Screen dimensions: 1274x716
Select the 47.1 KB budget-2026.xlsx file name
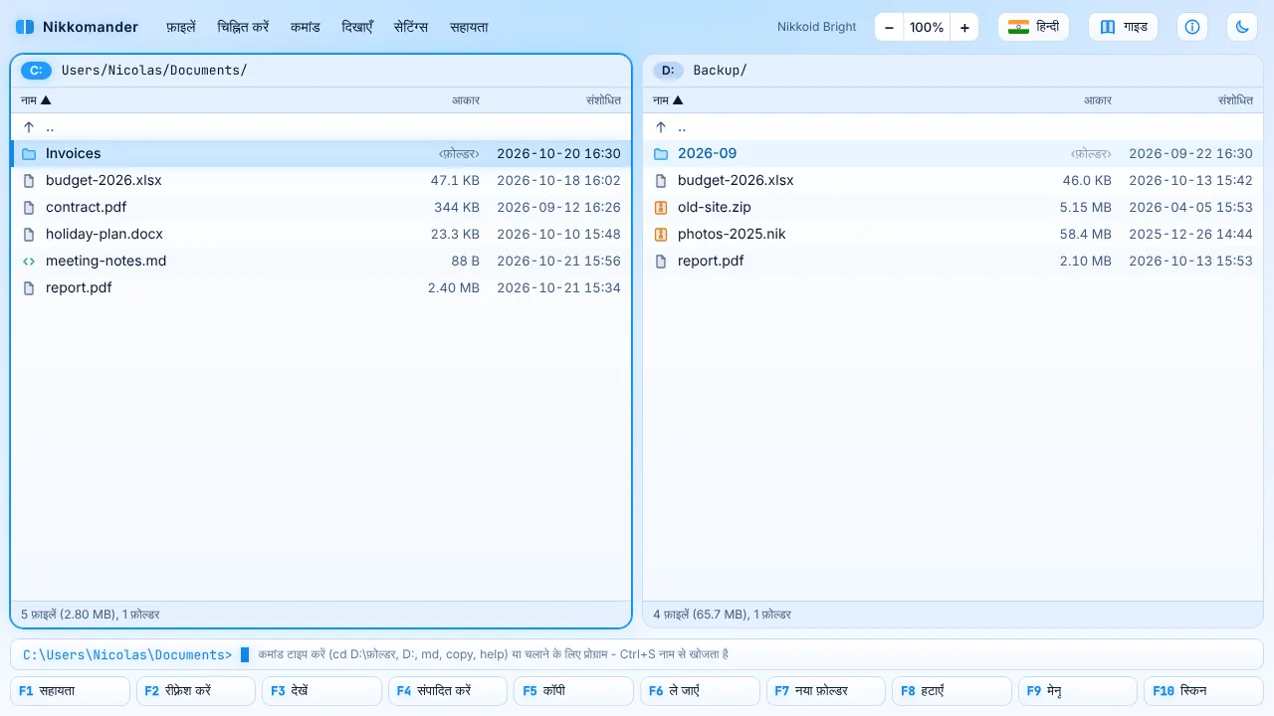point(104,180)
